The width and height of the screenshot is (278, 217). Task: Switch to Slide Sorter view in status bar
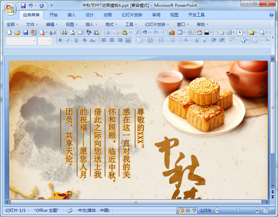coord(188,211)
